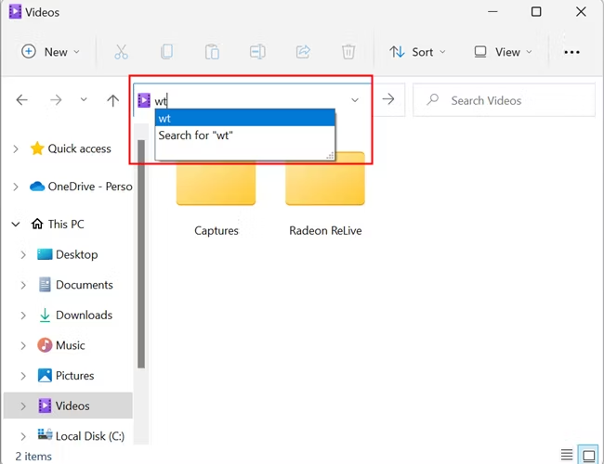Screen dimensions: 604x464
Task: Switch to details view layout icon
Action: tap(566, 456)
